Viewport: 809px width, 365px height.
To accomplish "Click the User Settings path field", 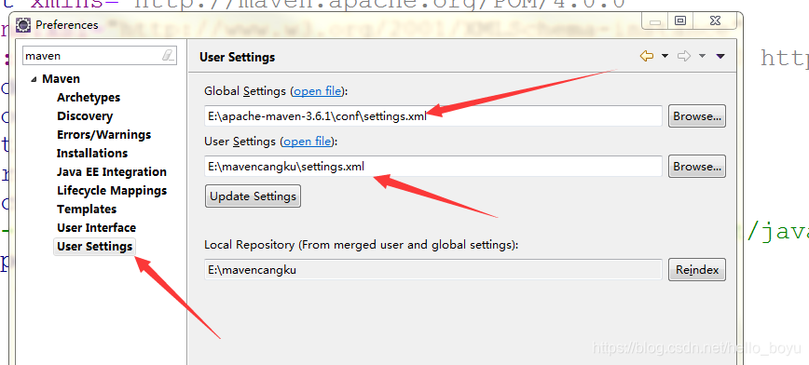I will [433, 167].
